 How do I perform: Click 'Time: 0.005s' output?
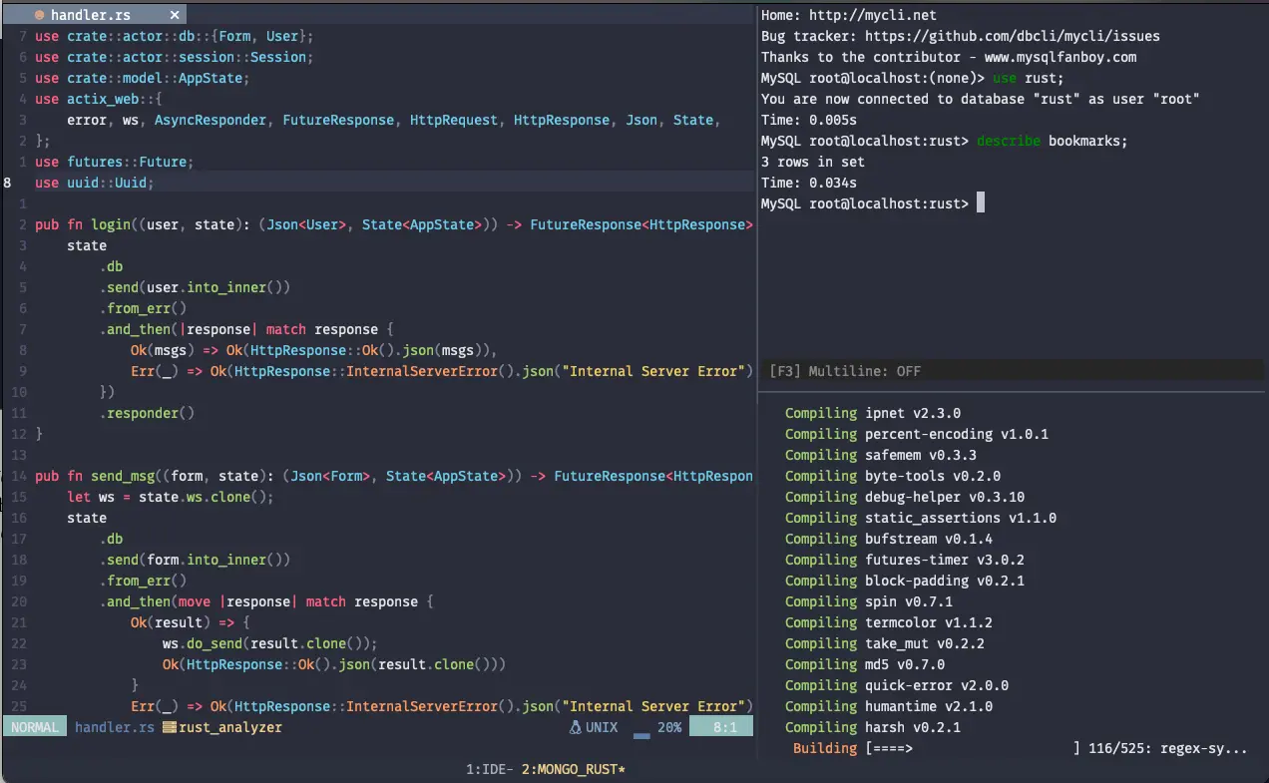tap(809, 120)
